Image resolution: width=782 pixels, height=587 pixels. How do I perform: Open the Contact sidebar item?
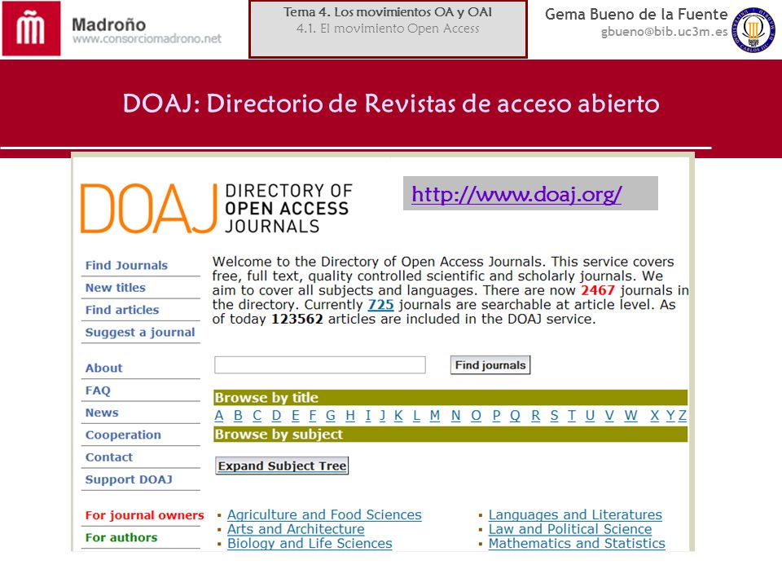coord(109,457)
